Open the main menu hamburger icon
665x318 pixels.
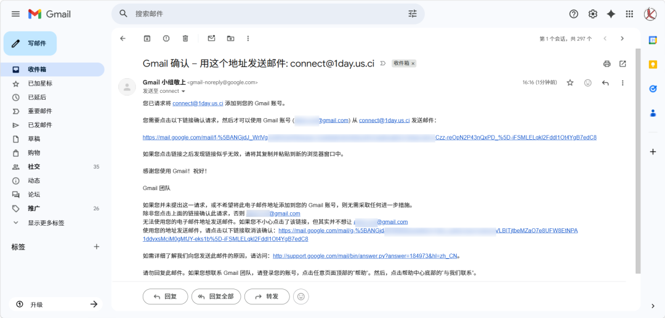pyautogui.click(x=15, y=14)
